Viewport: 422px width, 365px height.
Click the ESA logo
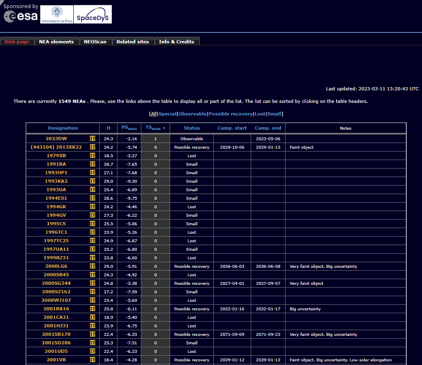21,17
